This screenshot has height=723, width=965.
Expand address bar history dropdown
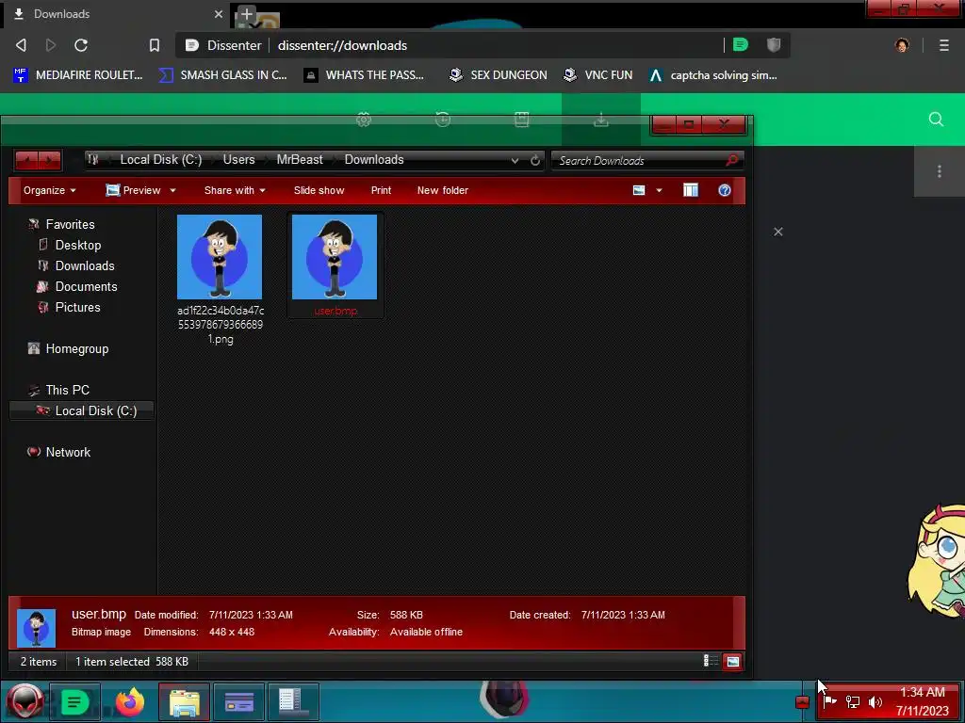pos(515,160)
